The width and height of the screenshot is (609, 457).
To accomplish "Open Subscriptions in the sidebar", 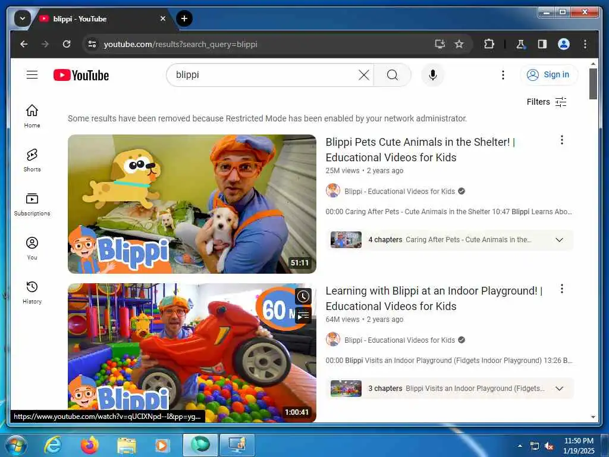I will 32,204.
